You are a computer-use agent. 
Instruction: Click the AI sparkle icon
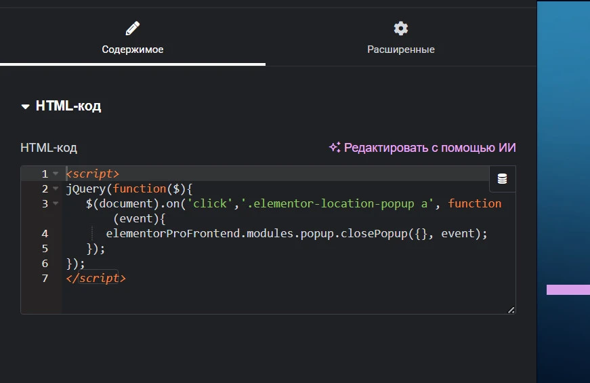click(x=335, y=147)
